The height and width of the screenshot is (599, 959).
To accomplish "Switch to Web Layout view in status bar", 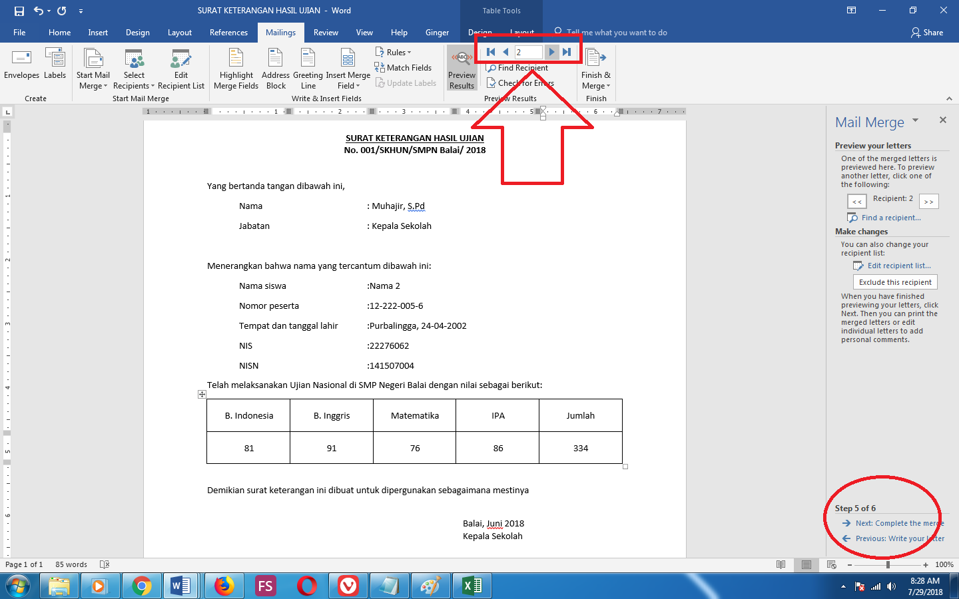I will click(832, 564).
